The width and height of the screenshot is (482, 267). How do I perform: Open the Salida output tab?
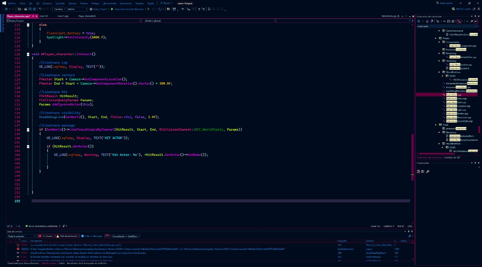(61, 263)
